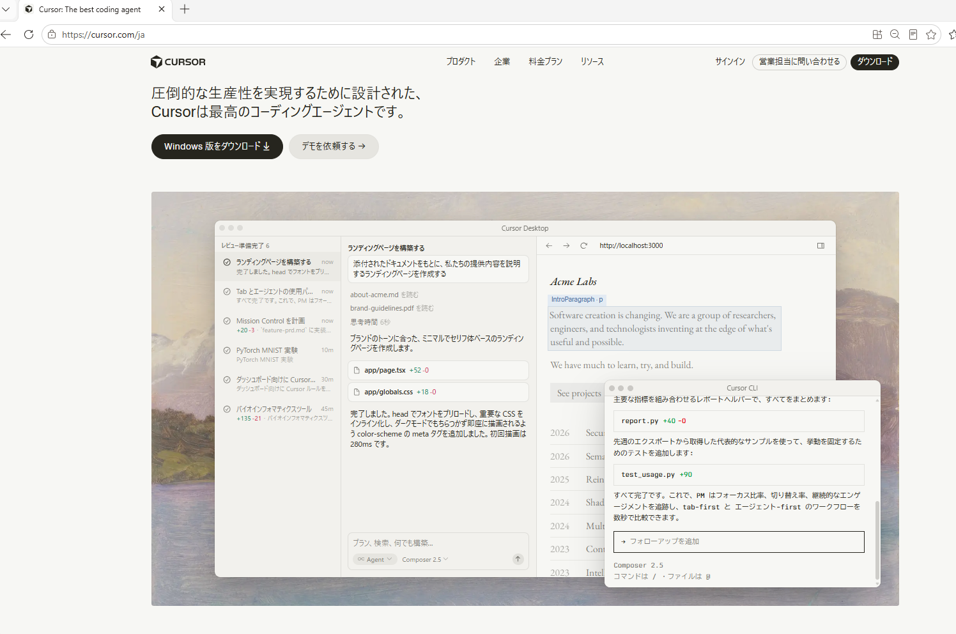Open app/globals.css file chip

438,392
